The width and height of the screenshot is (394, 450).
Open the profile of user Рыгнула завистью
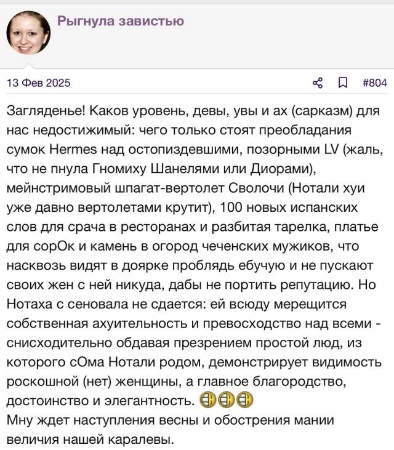121,21
